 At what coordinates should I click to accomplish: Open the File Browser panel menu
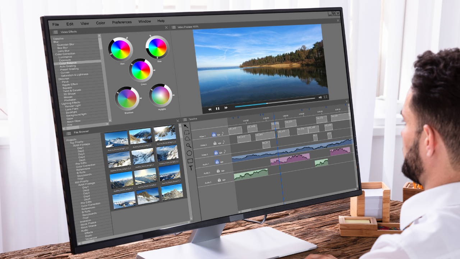pos(68,133)
